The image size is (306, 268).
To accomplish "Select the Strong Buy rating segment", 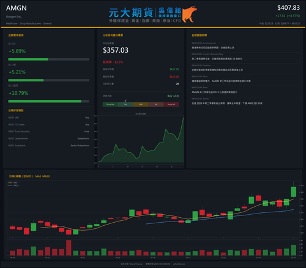I will 110,105.
